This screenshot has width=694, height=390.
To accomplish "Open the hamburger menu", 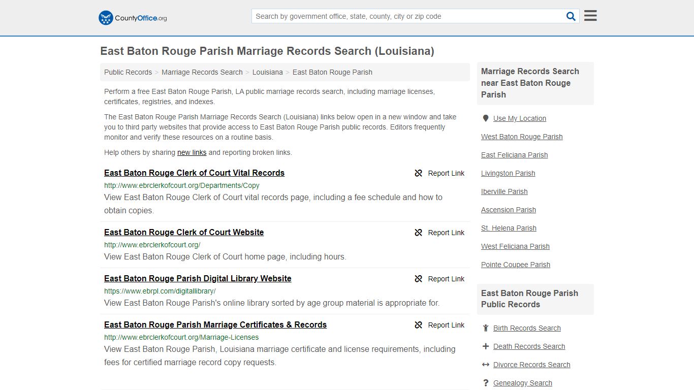I will coord(590,16).
